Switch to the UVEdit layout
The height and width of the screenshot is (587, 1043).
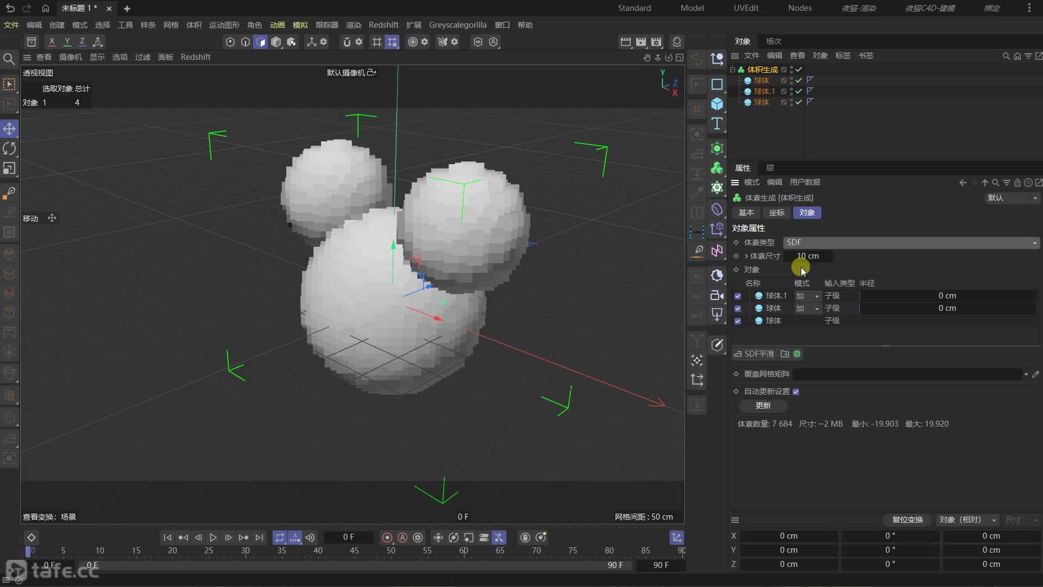pos(746,8)
